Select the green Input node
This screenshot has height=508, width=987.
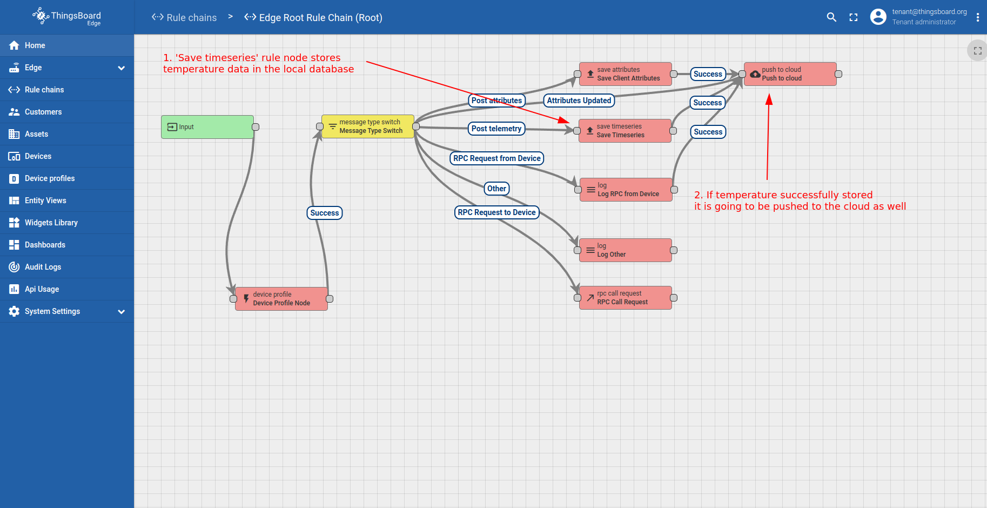(x=207, y=127)
